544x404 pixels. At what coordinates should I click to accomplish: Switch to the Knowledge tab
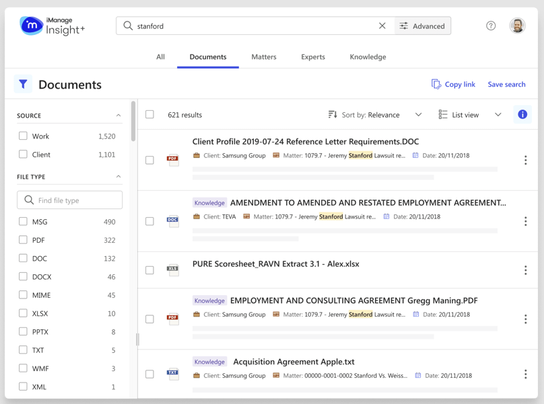368,57
